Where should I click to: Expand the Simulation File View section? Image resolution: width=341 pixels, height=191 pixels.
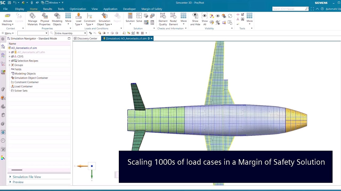10,177
